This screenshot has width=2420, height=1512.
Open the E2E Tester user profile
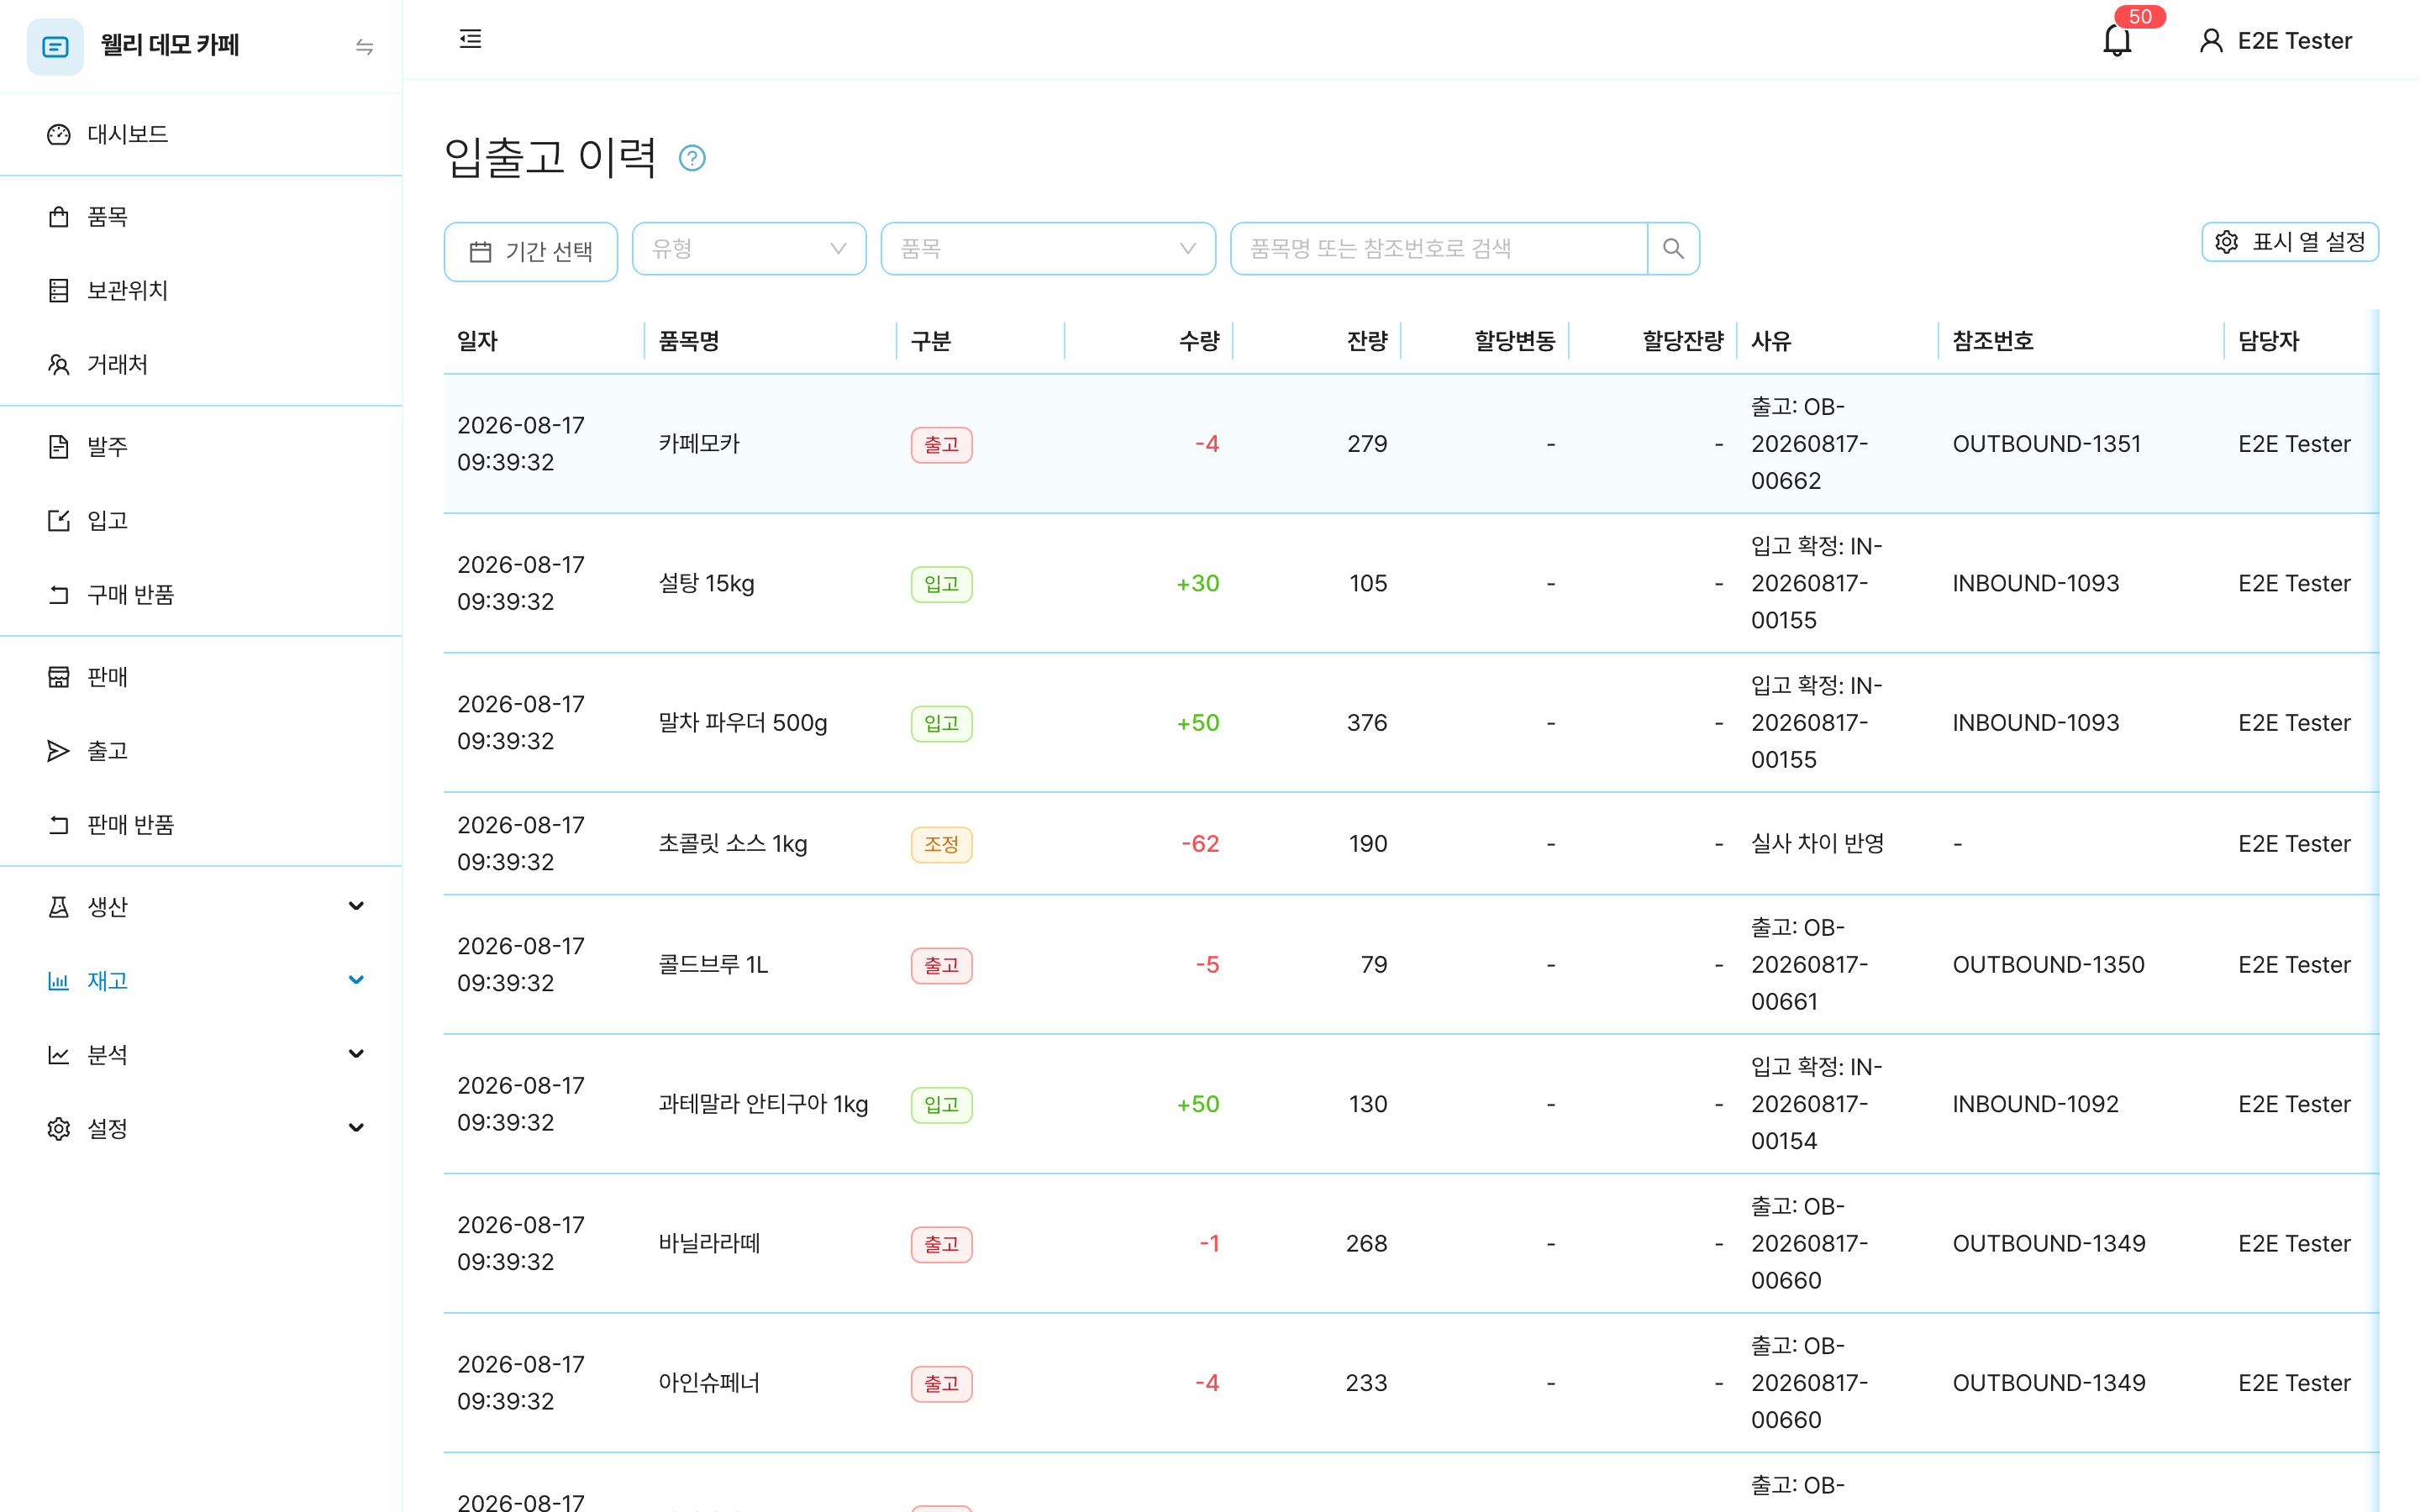2276,41
